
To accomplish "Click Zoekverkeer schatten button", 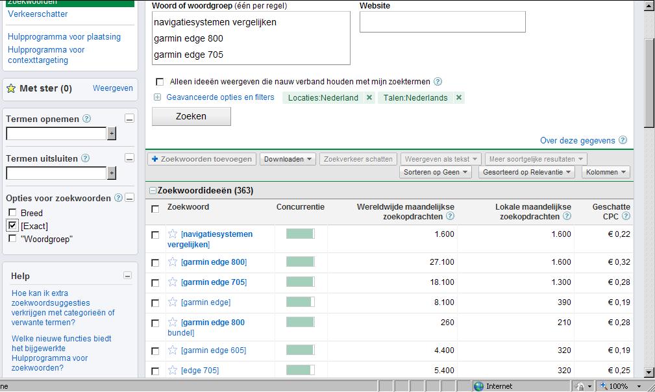I will pyautogui.click(x=358, y=159).
